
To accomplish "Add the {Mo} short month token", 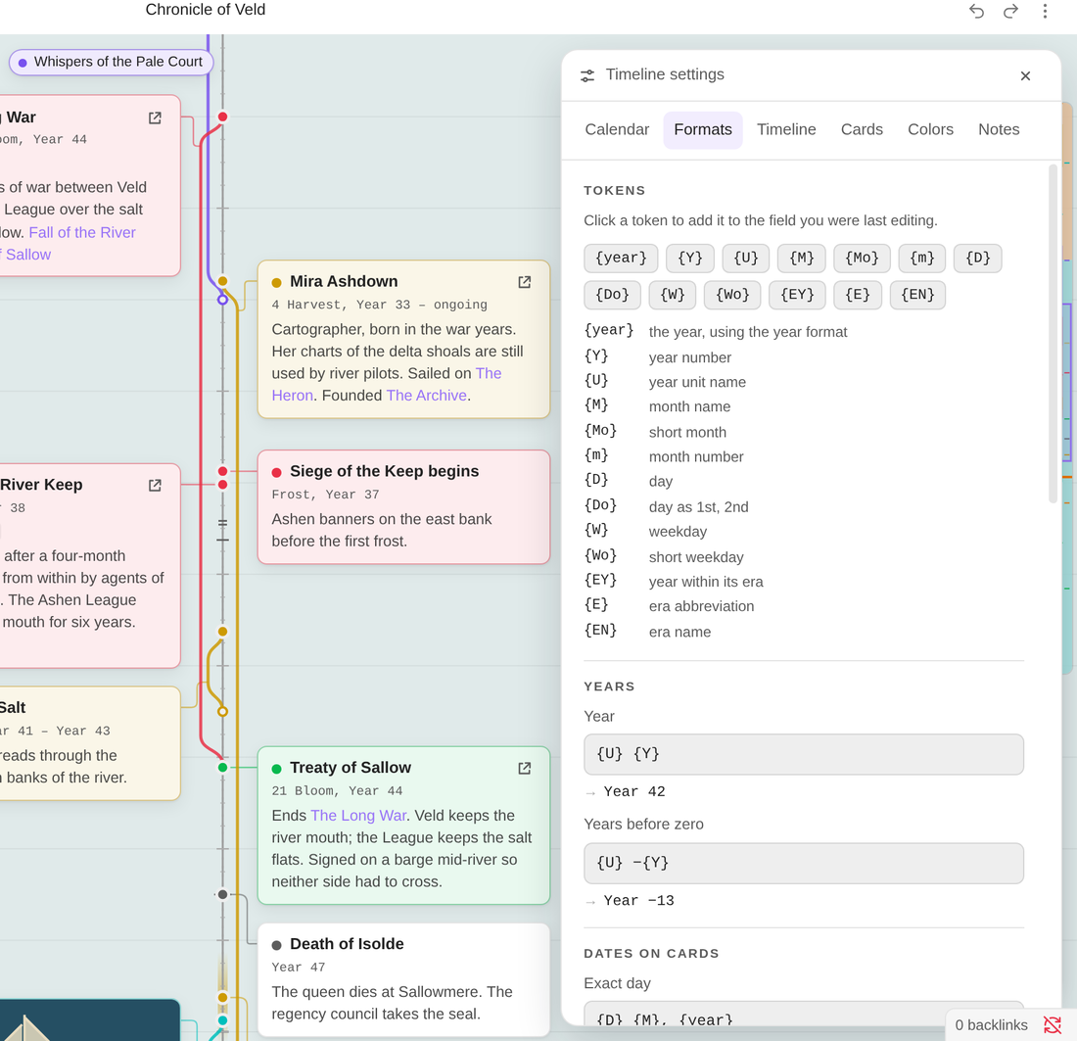I will click(862, 259).
